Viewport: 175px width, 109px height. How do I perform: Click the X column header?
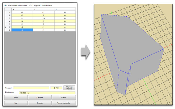click(x=22, y=9)
